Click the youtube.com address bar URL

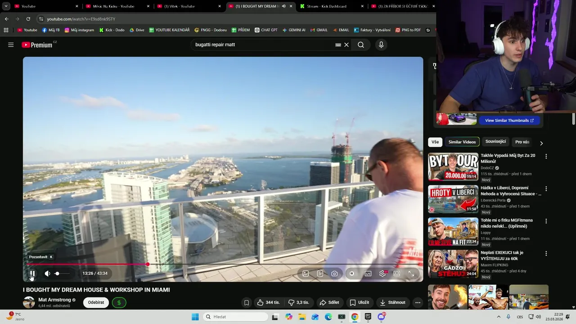[81, 19]
